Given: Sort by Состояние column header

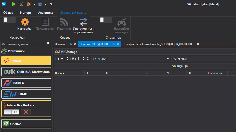Looking at the screenshot, I should tap(217, 73).
